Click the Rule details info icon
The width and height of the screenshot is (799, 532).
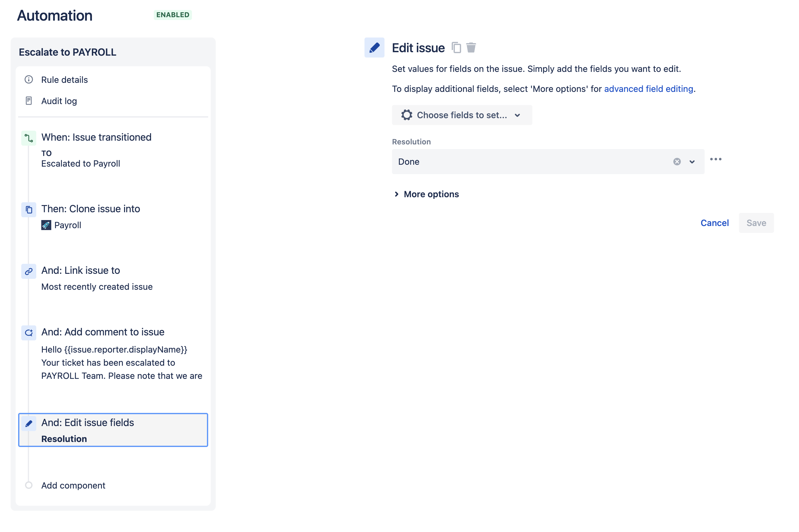pyautogui.click(x=29, y=79)
